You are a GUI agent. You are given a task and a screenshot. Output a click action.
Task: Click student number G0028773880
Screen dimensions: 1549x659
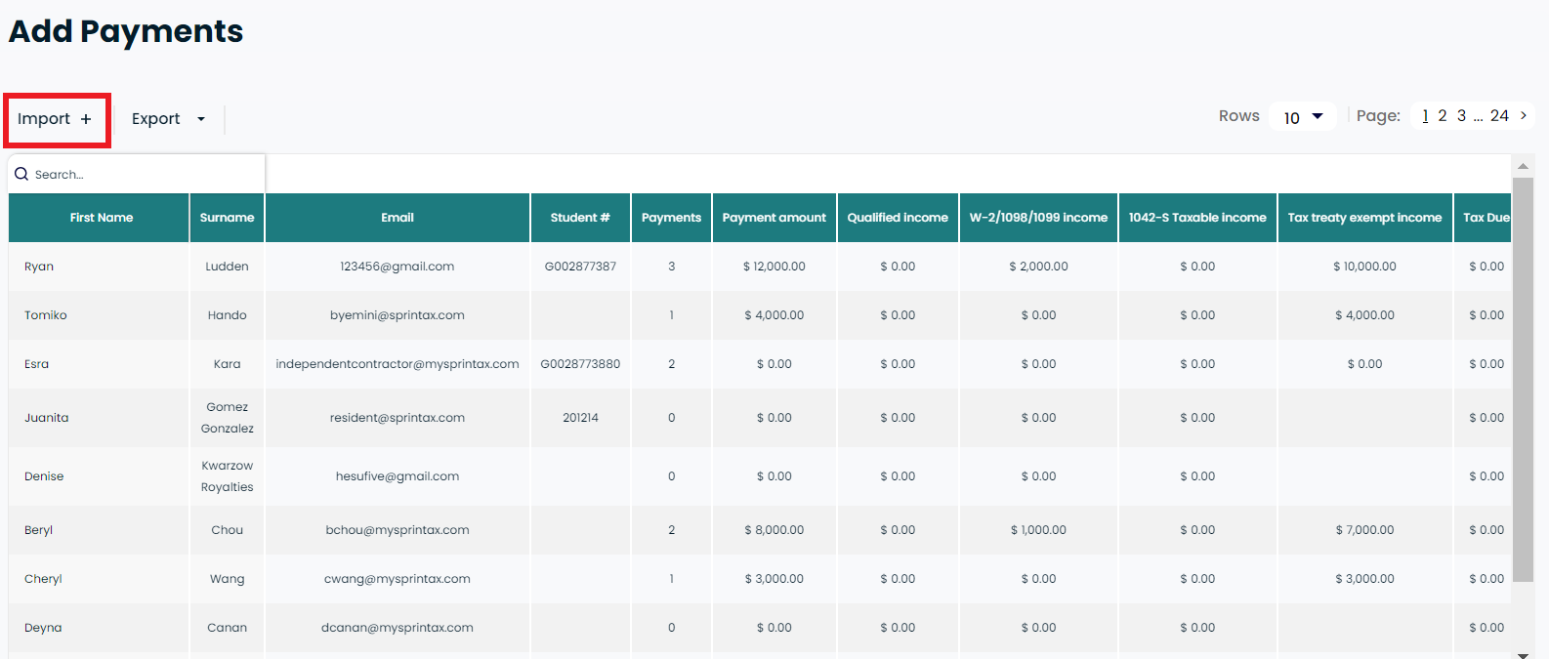click(580, 364)
